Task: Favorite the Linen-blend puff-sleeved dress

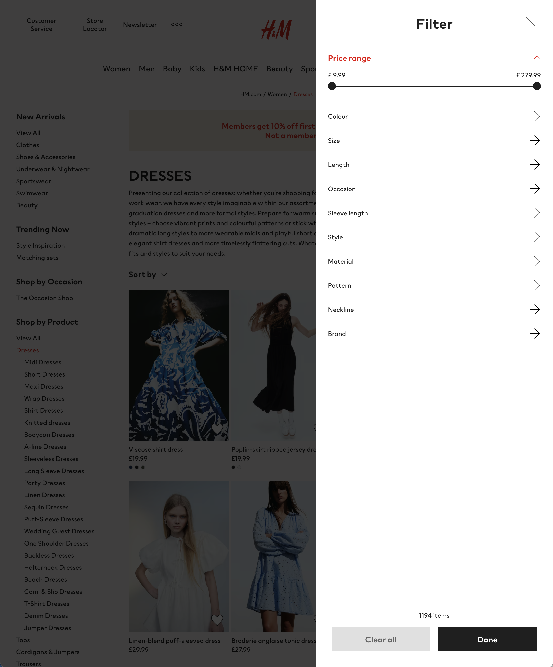Action: (x=217, y=619)
